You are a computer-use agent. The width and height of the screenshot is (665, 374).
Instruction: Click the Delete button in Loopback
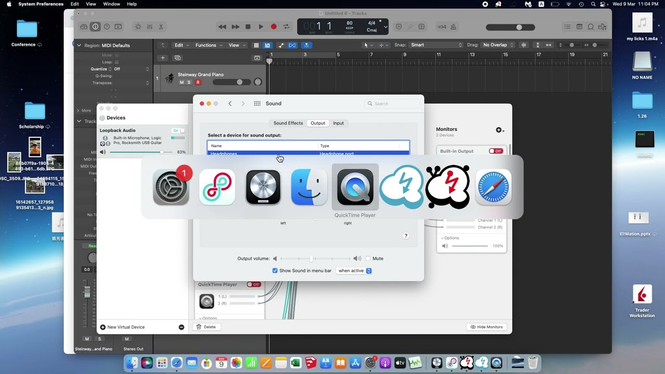pyautogui.click(x=206, y=327)
